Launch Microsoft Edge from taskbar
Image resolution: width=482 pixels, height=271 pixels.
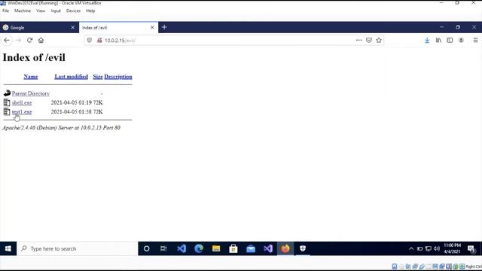click(x=199, y=248)
